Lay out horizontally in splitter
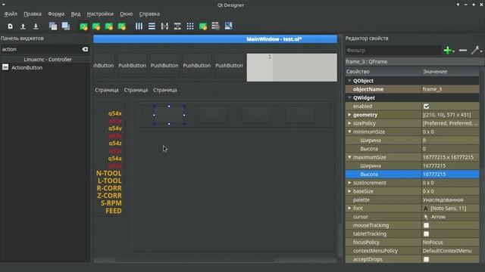The image size is (485, 272). 164,26
